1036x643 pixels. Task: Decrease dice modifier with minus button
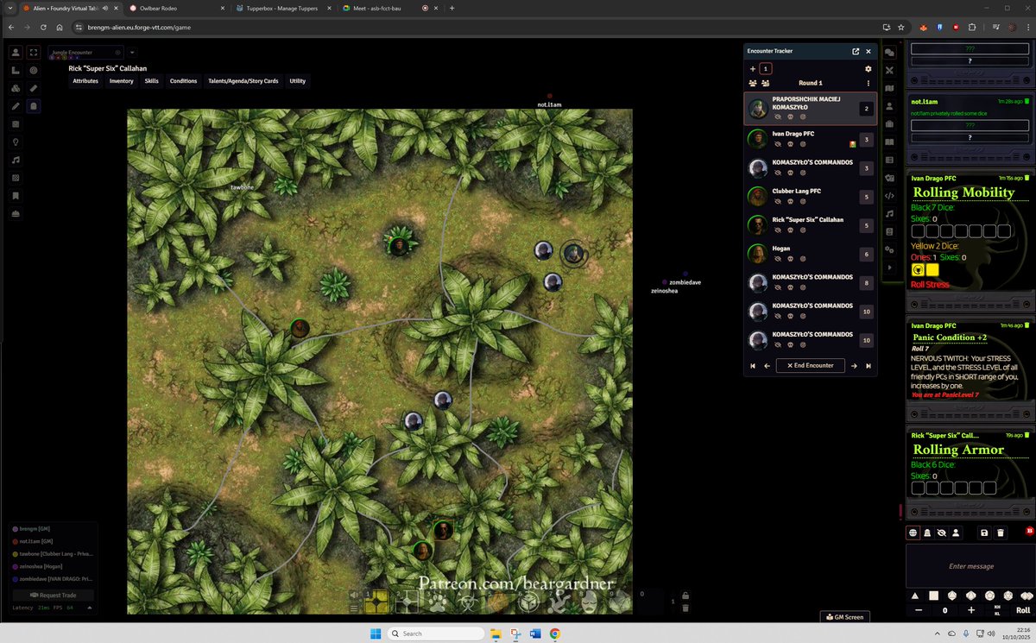[918, 610]
